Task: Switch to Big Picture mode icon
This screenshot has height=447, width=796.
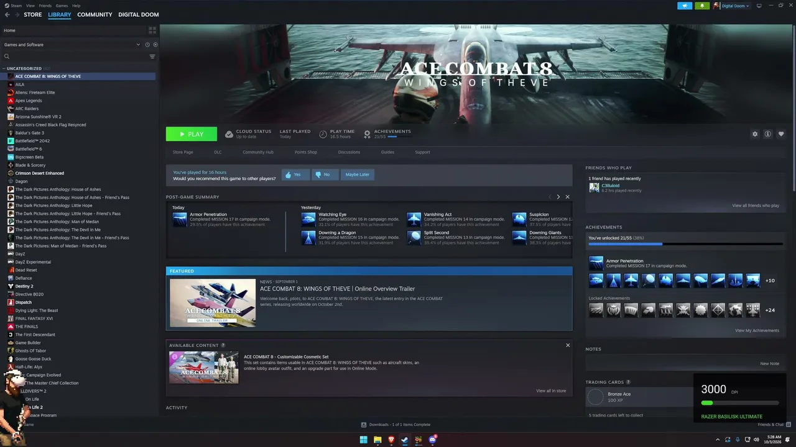Action: (x=759, y=6)
